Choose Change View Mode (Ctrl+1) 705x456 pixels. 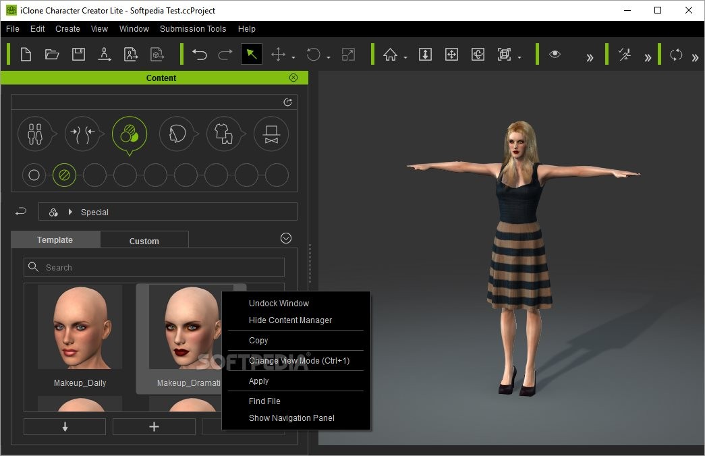(300, 361)
